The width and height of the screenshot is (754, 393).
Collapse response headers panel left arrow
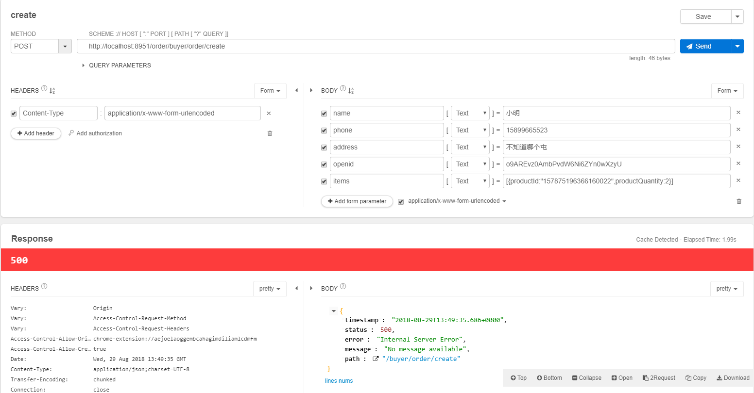coord(296,288)
